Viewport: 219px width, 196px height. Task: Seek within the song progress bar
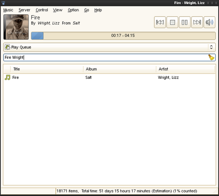[x=123, y=36]
